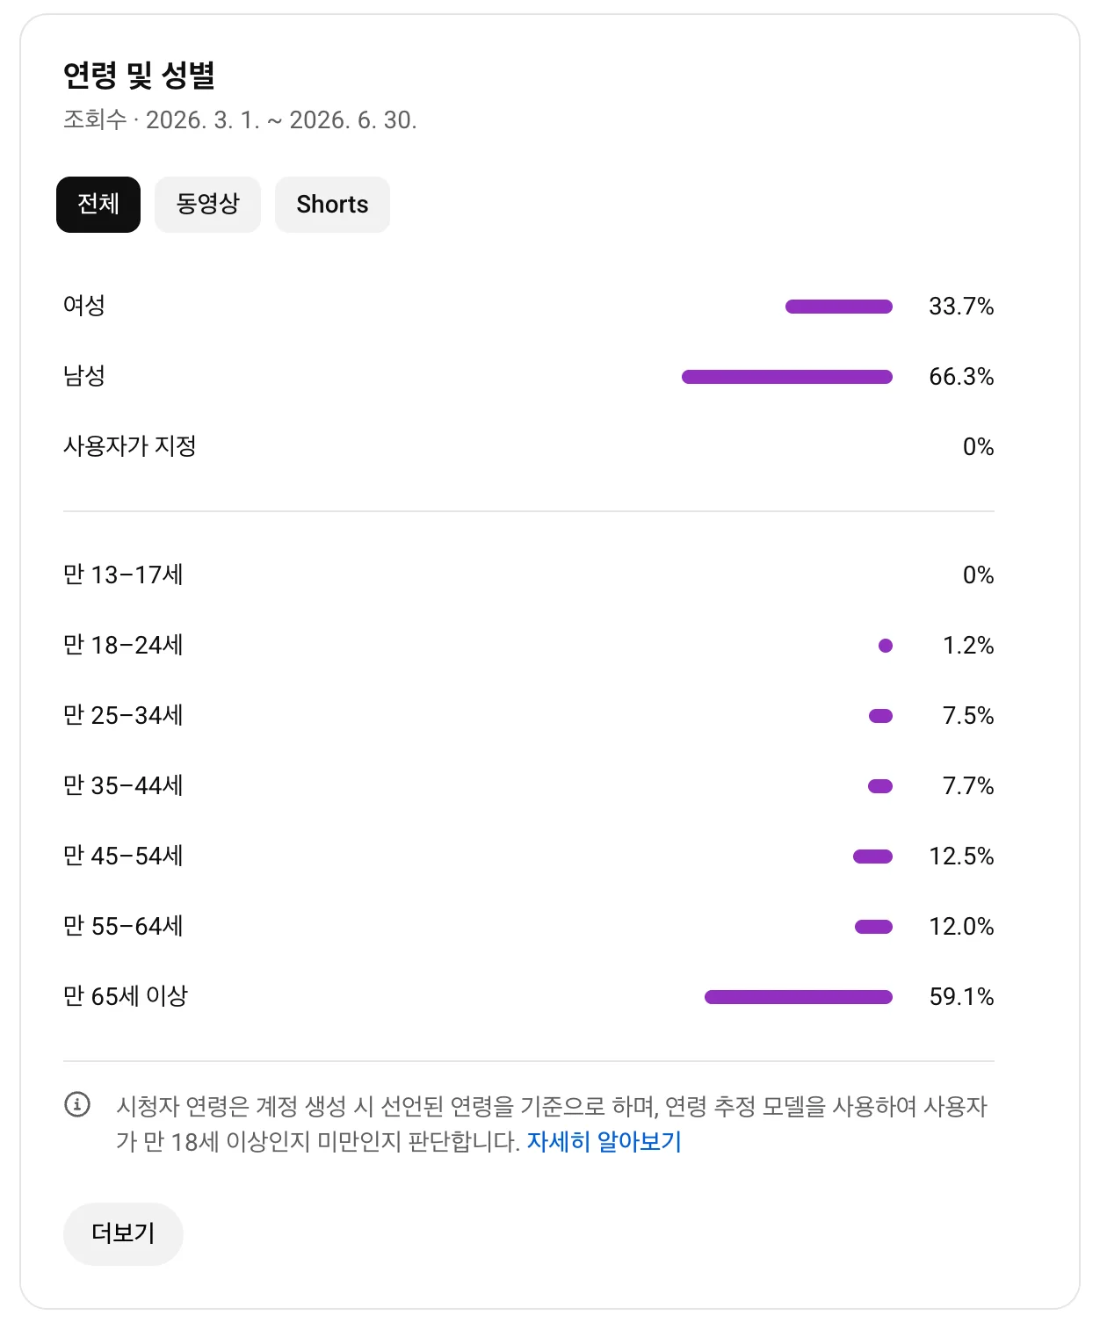Click the 만 65세 이상 bar

[799, 997]
